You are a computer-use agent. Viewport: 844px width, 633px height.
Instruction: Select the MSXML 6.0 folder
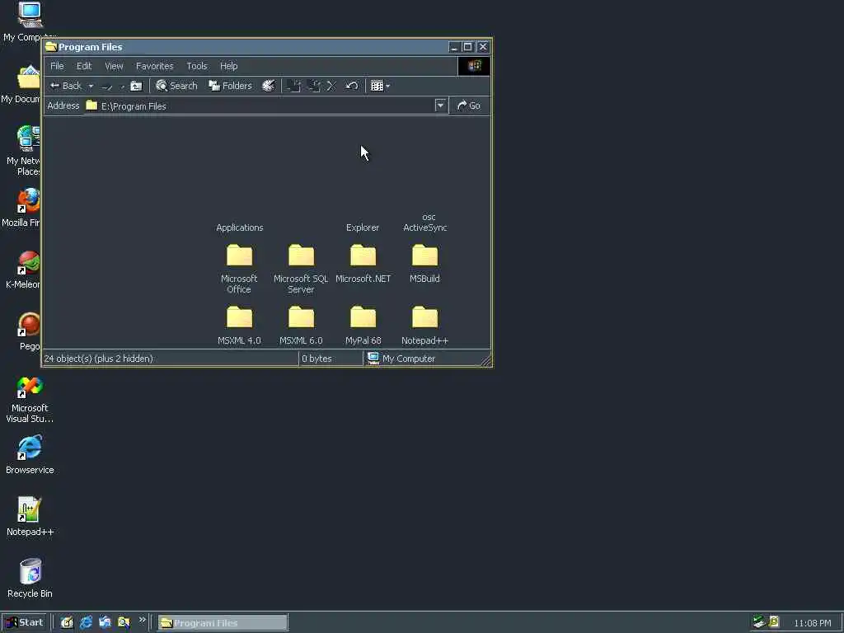[301, 325]
